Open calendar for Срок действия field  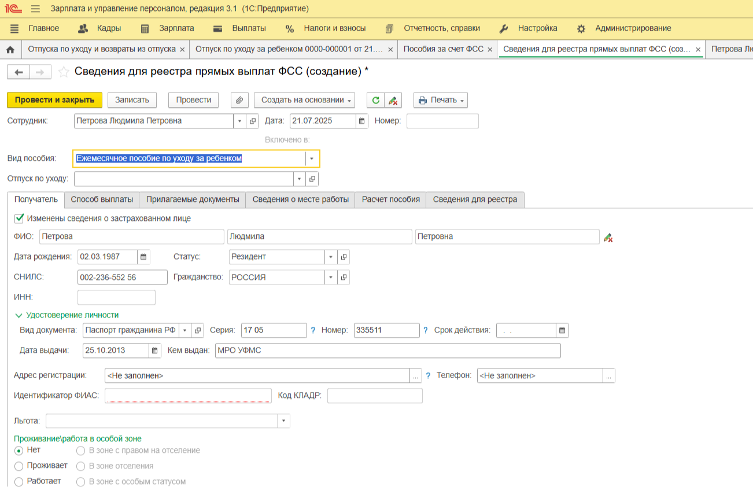pos(562,330)
